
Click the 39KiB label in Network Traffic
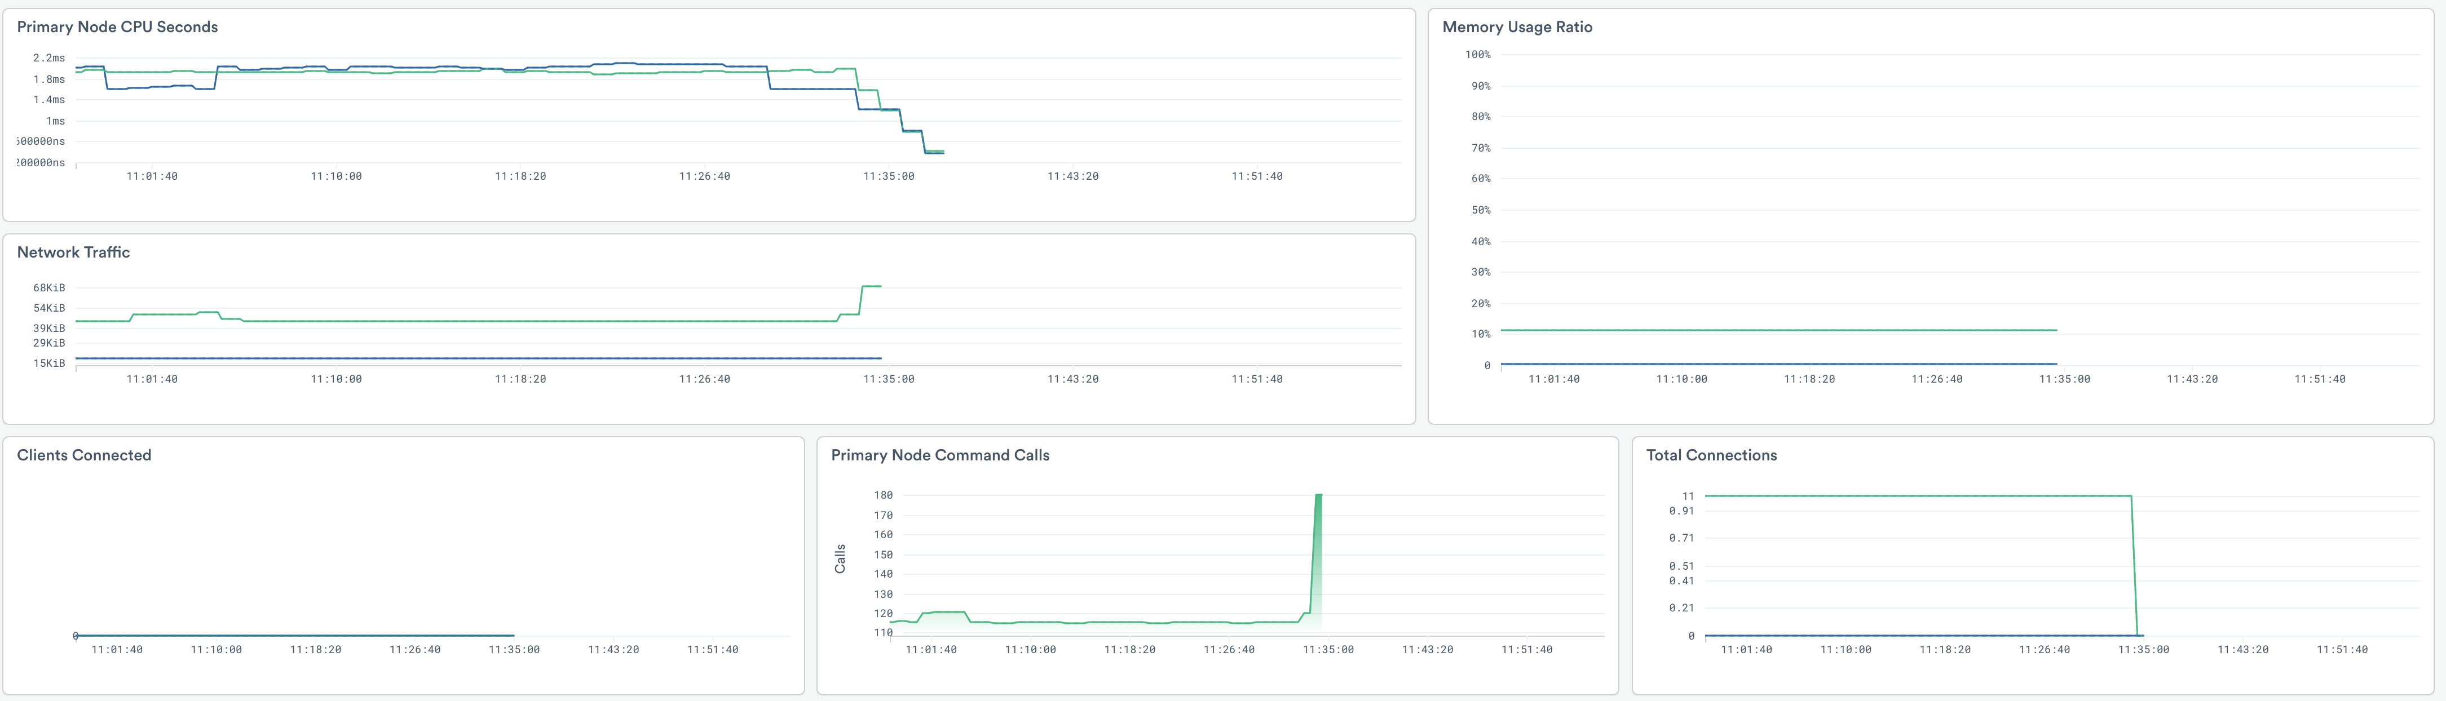(50, 328)
